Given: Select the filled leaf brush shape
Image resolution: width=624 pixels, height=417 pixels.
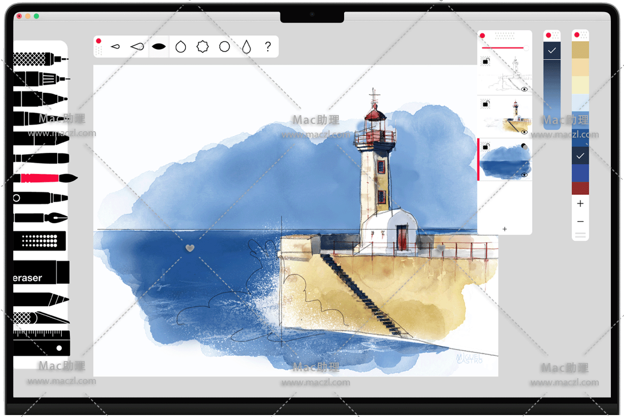Looking at the screenshot, I should click(159, 47).
